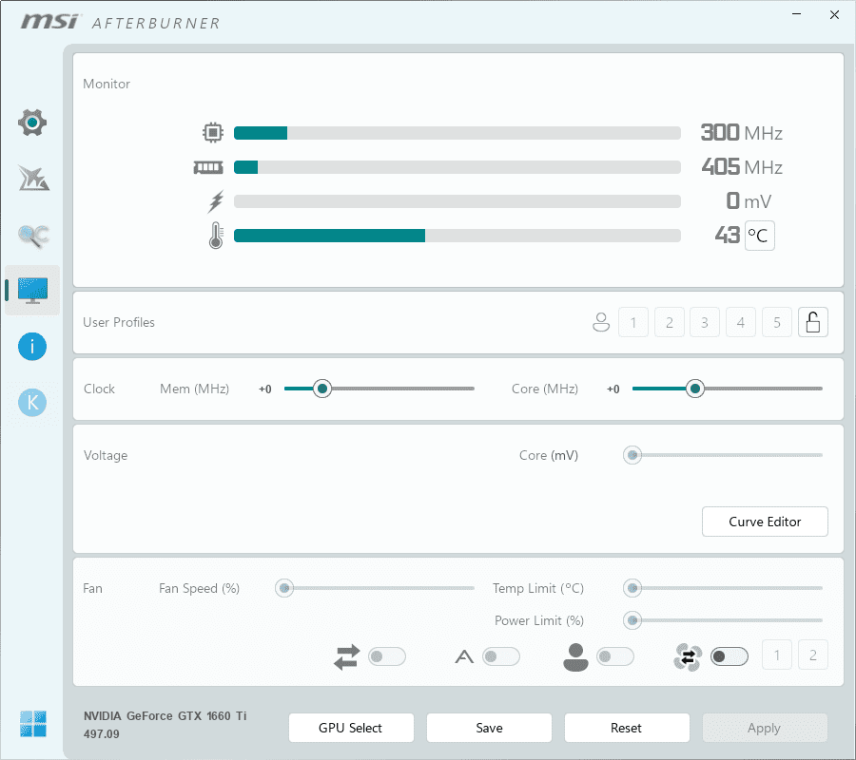856x760 pixels.
Task: Toggle the fan sync switch with fan icon
Action: point(730,656)
